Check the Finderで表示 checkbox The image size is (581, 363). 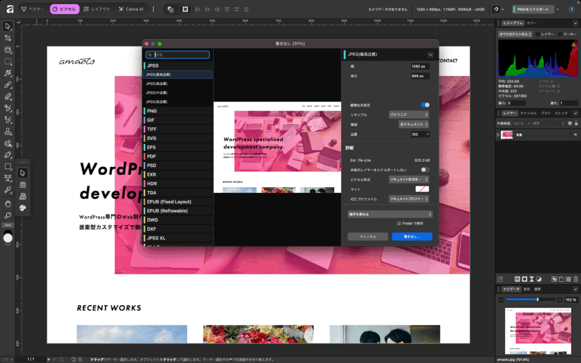pyautogui.click(x=399, y=223)
